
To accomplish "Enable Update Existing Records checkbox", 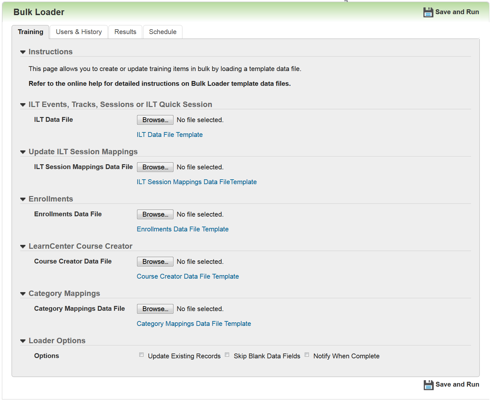I will 142,355.
